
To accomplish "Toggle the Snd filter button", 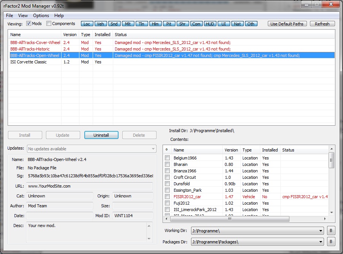I will 114,24.
